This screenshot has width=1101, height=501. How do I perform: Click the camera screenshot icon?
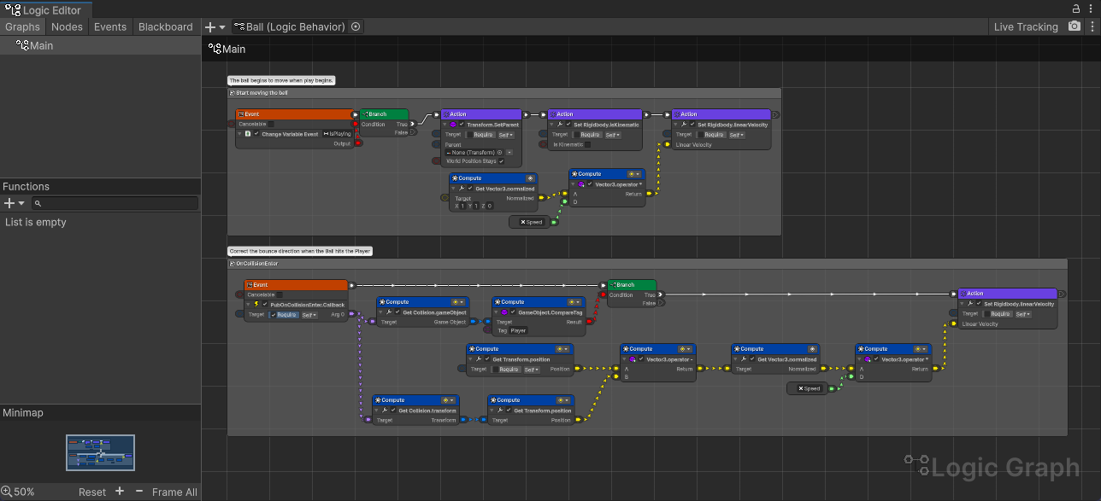[1075, 26]
